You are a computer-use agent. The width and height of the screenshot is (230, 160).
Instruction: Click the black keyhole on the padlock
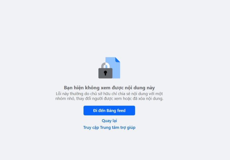coord(105,73)
